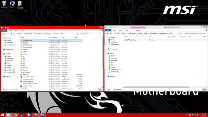Expand the ribbon in the zip window
The width and height of the screenshot is (208, 117).
(x=204, y=30)
